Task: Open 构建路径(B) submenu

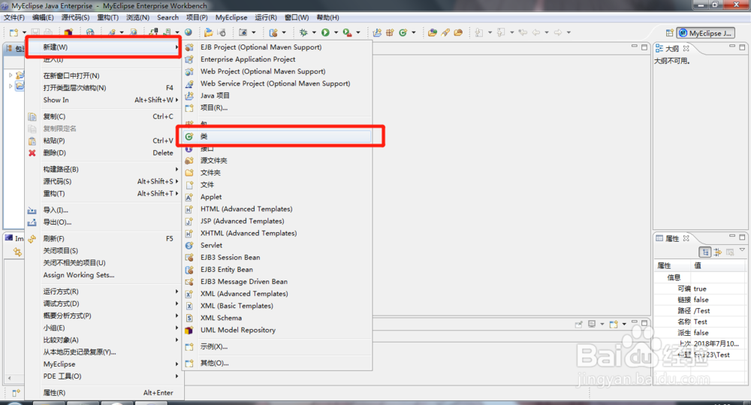Action: pos(103,169)
